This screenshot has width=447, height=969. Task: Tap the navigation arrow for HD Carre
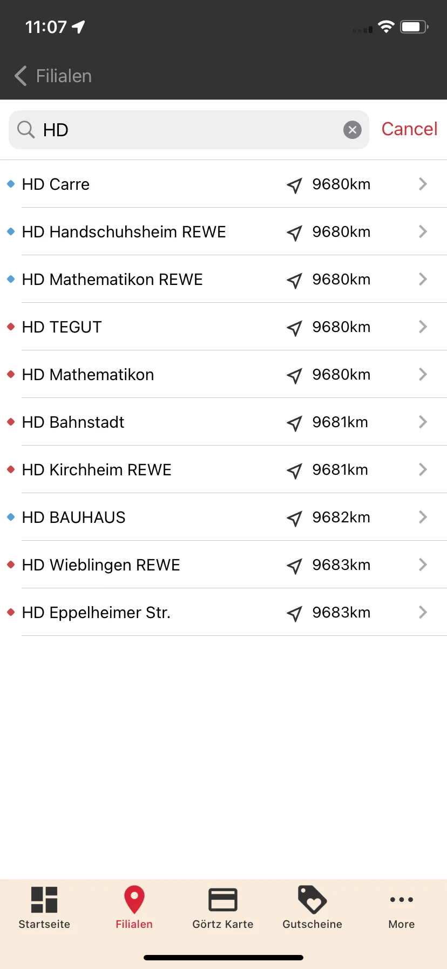[x=294, y=185]
